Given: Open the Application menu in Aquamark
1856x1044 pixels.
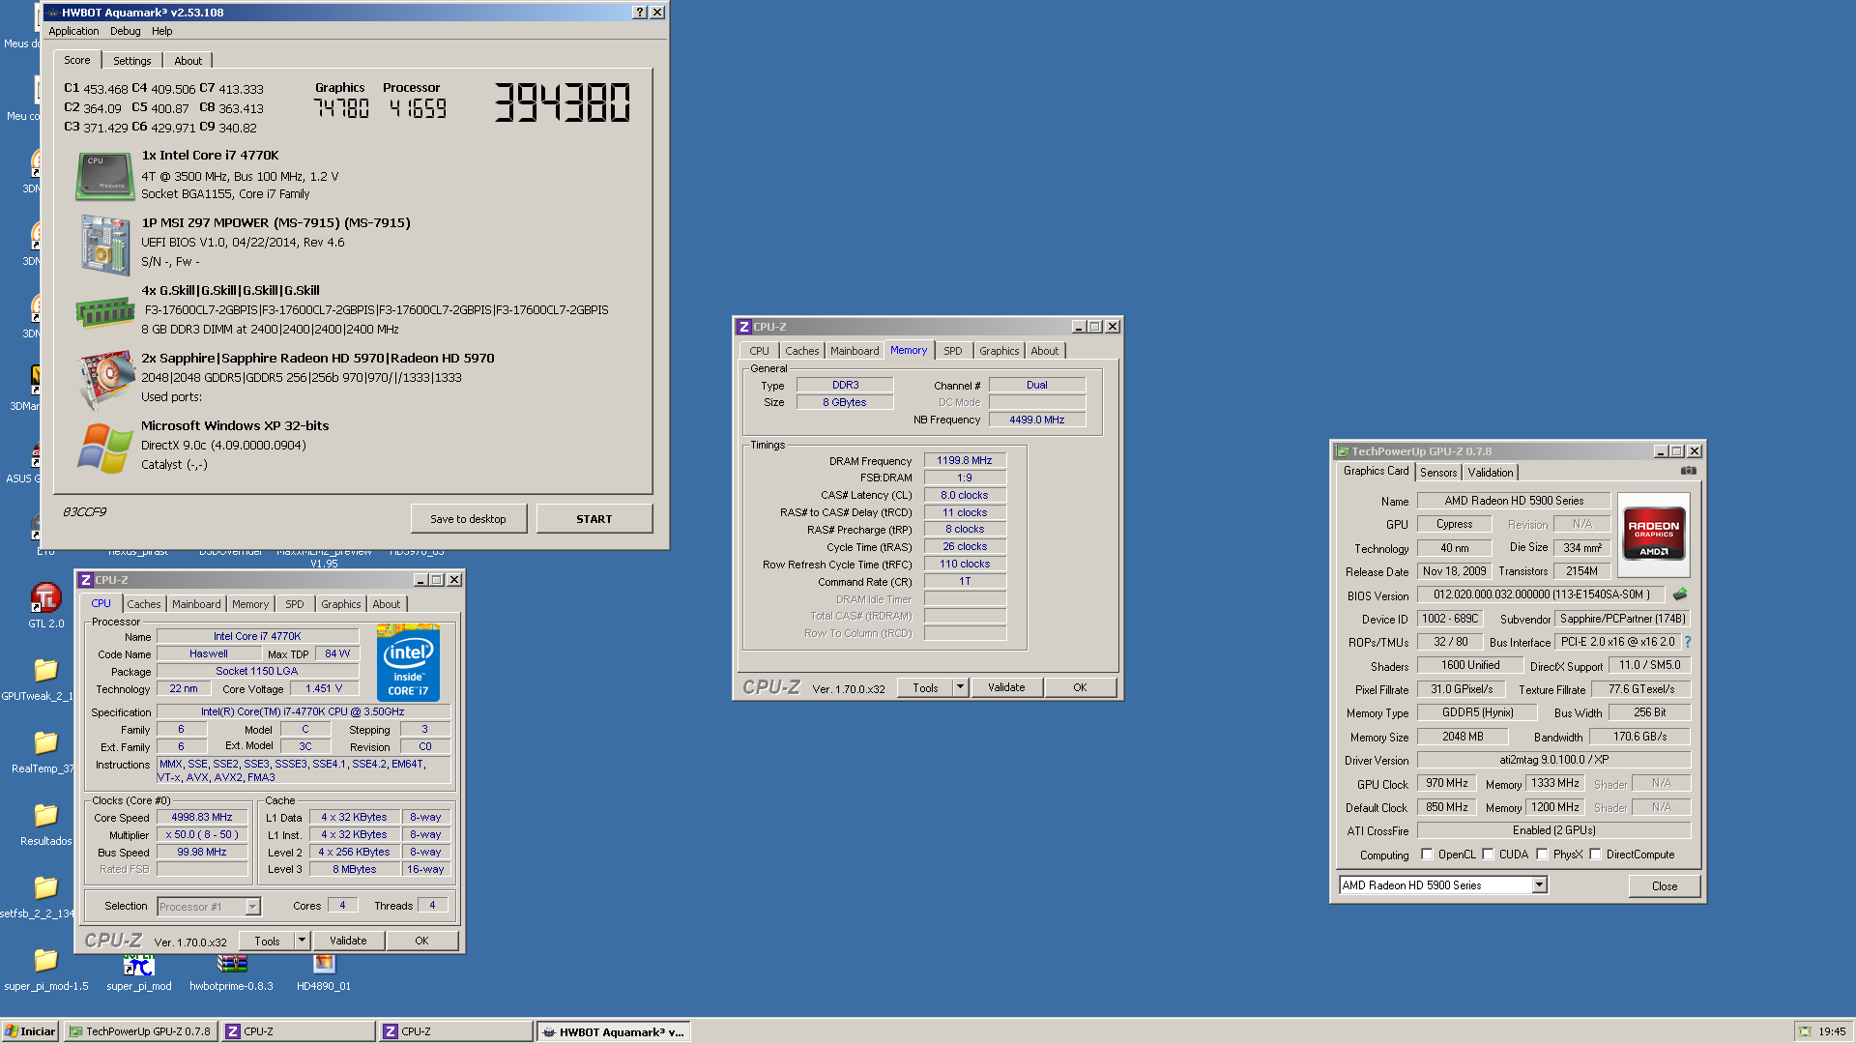Looking at the screenshot, I should 73,31.
